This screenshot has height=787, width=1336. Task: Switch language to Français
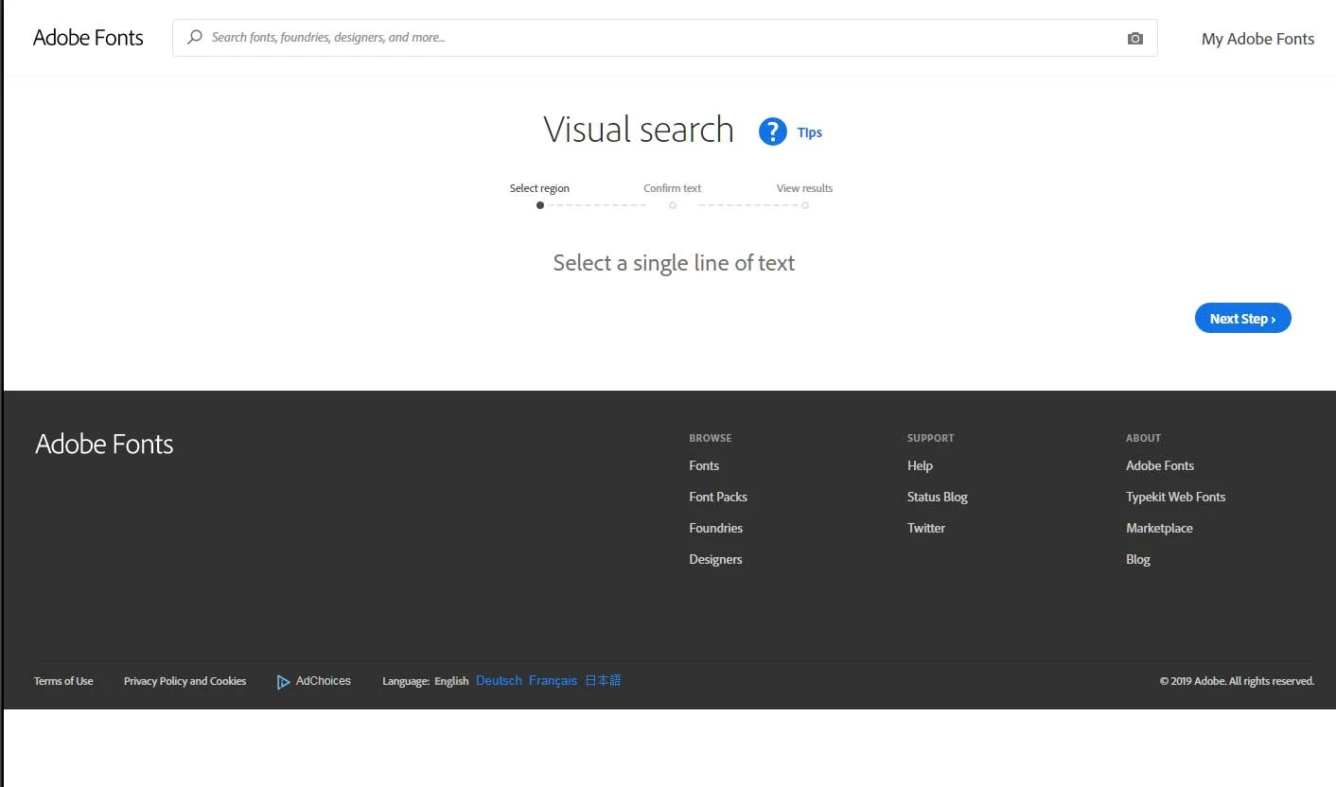(553, 681)
